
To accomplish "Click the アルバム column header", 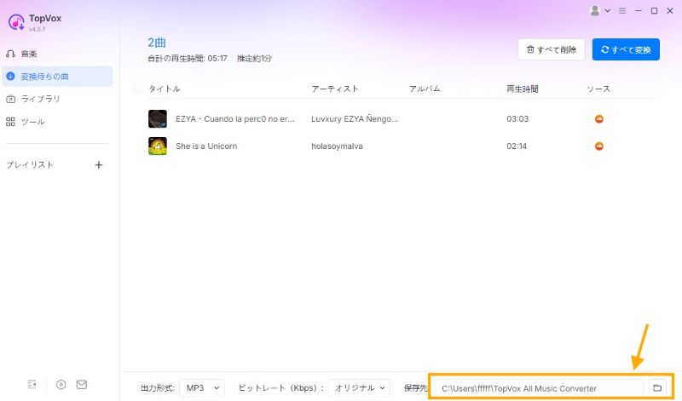I will [425, 89].
